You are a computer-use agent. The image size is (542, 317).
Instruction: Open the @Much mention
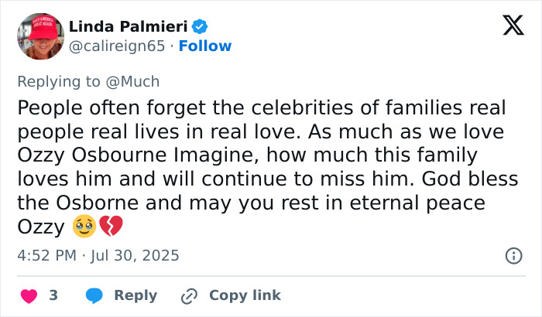click(139, 80)
